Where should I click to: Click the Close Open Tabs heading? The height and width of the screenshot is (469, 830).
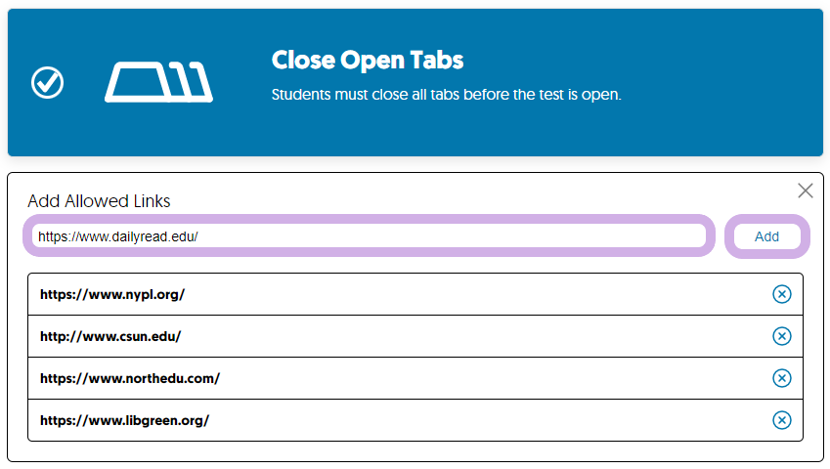[368, 60]
